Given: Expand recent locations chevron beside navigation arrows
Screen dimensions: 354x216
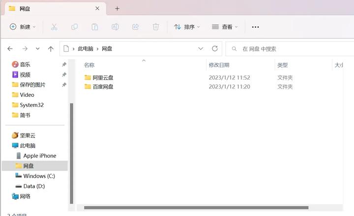Looking at the screenshot, I should (38, 49).
